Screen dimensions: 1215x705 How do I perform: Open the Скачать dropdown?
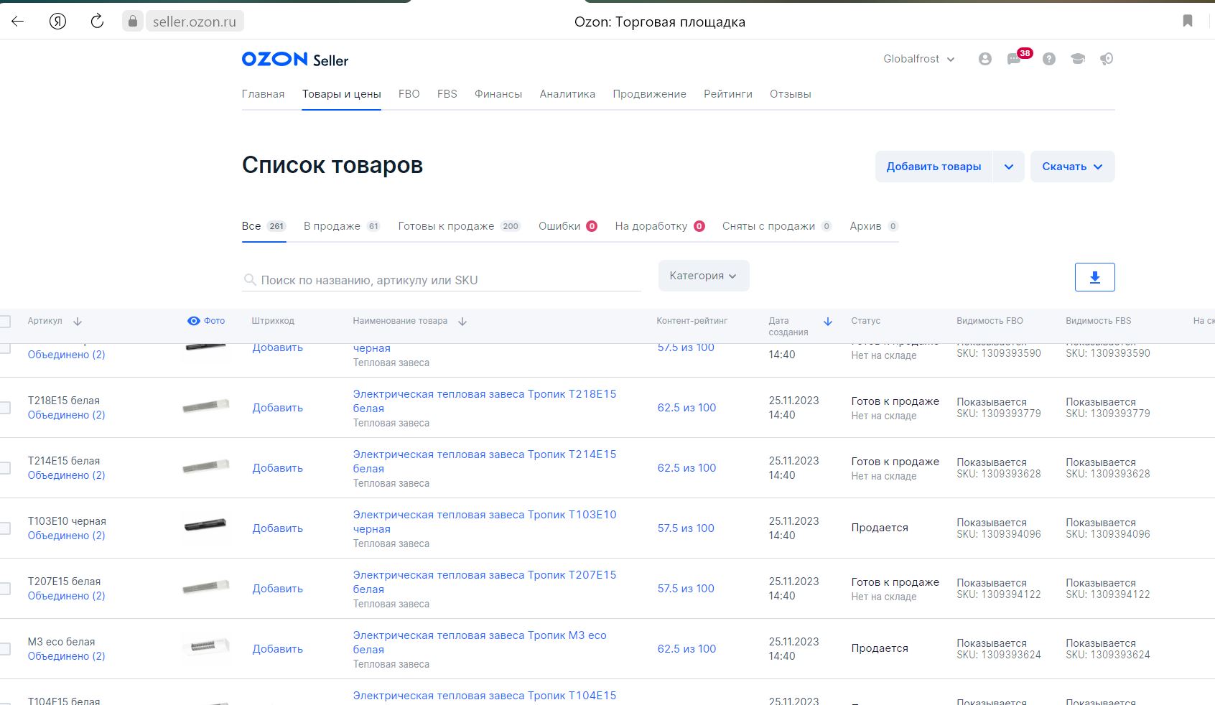1072,167
